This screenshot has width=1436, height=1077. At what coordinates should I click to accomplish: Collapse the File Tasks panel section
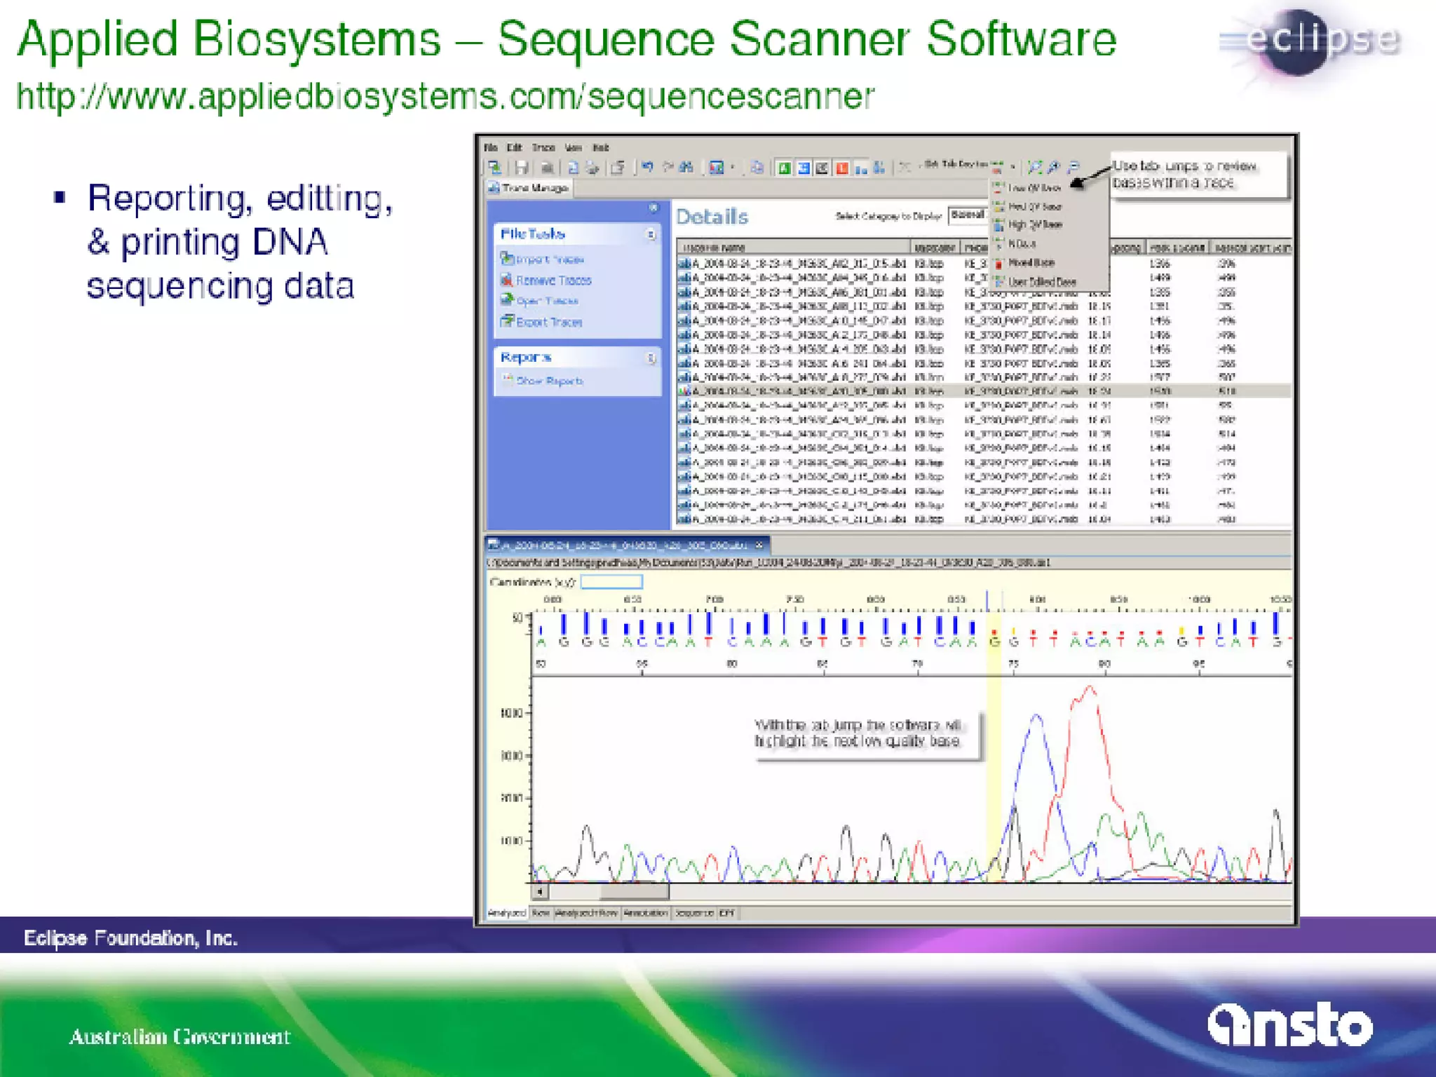pos(651,234)
